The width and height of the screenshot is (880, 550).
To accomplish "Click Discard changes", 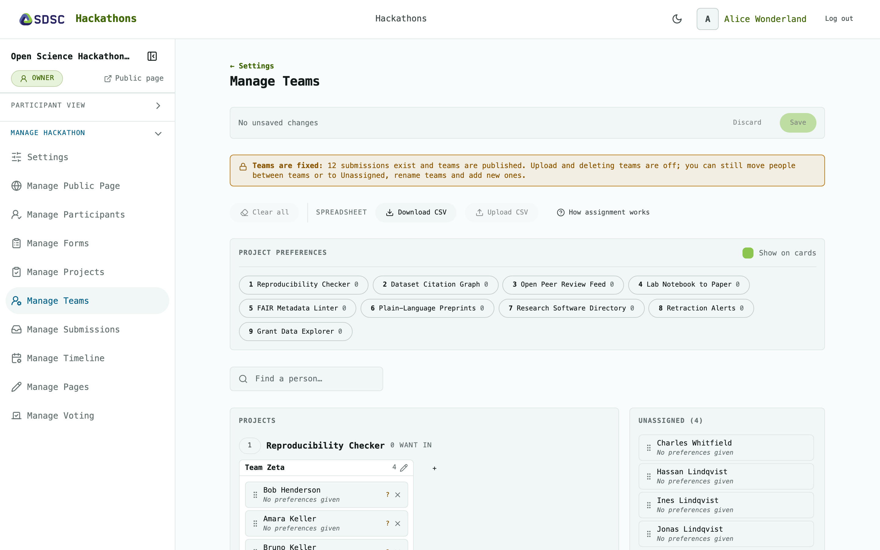I will 747,123.
